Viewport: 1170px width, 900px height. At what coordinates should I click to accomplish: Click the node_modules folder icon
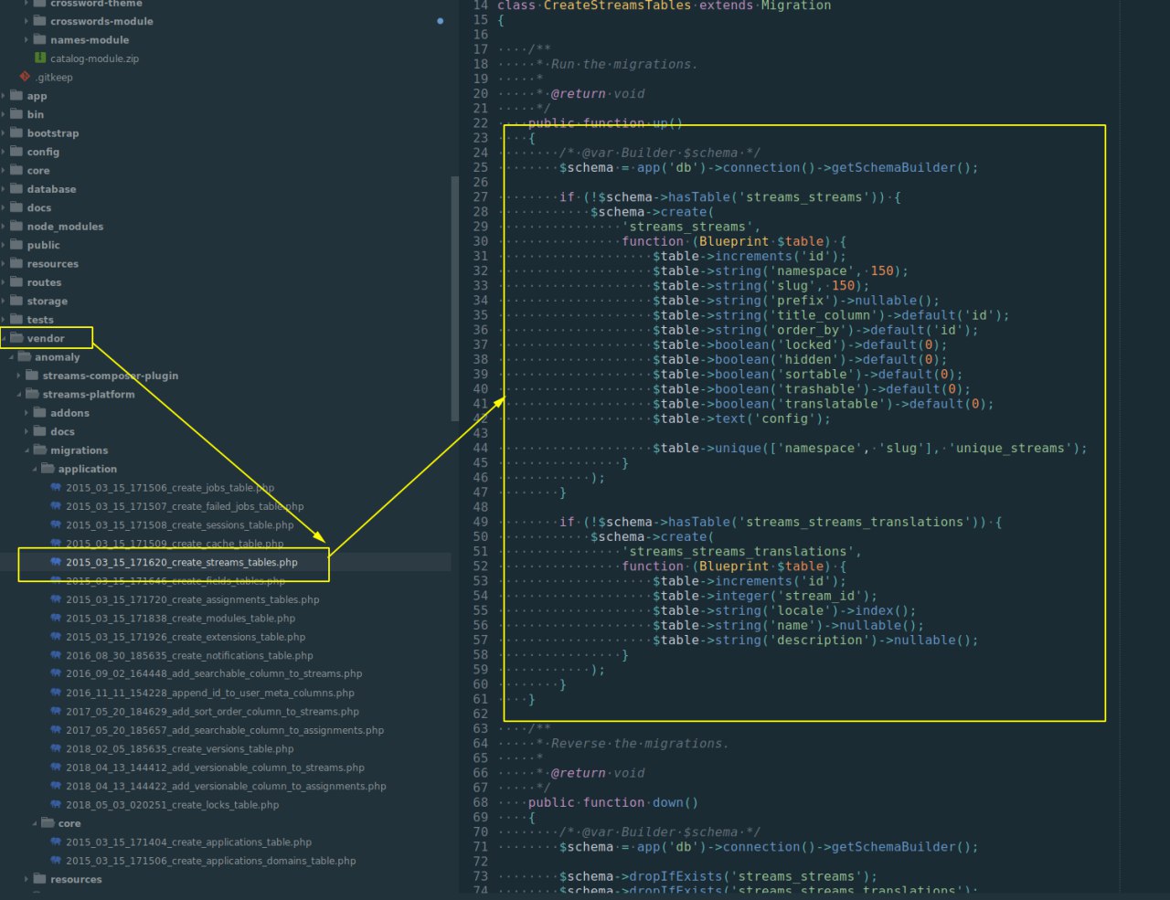click(16, 227)
